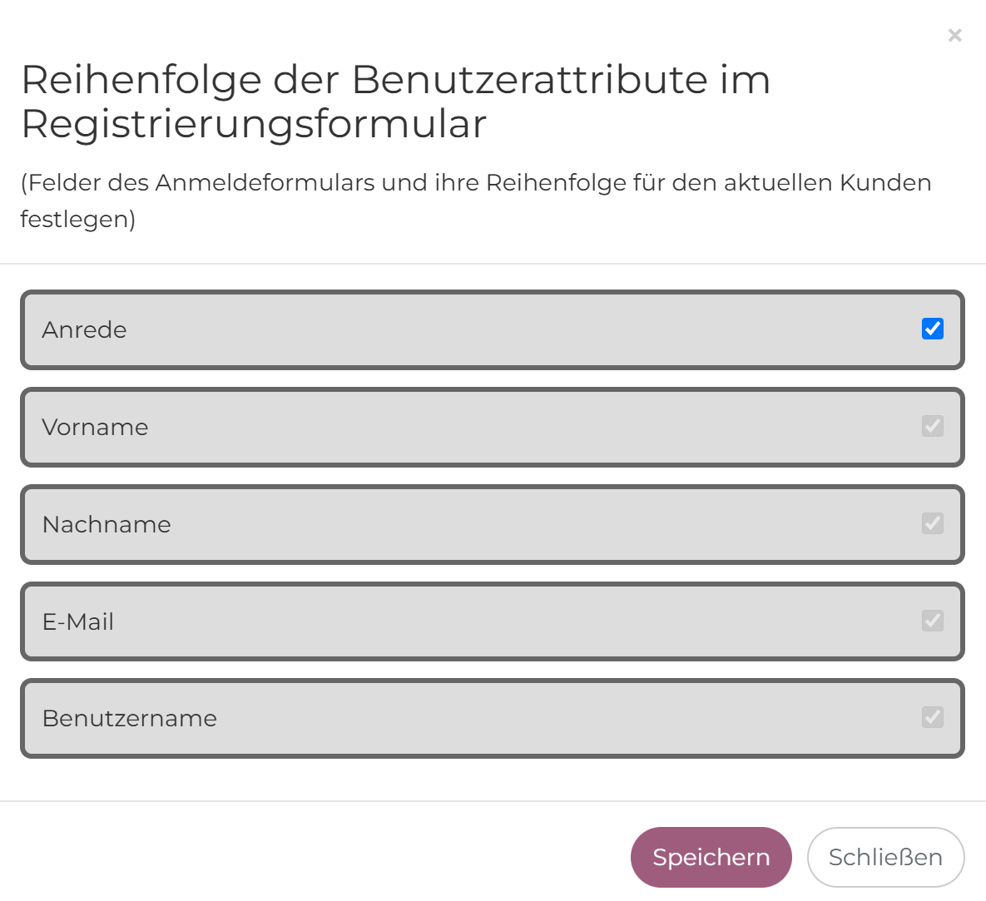Toggle the Nachname checkbox
Viewport: 986px width, 901px height.
click(932, 524)
